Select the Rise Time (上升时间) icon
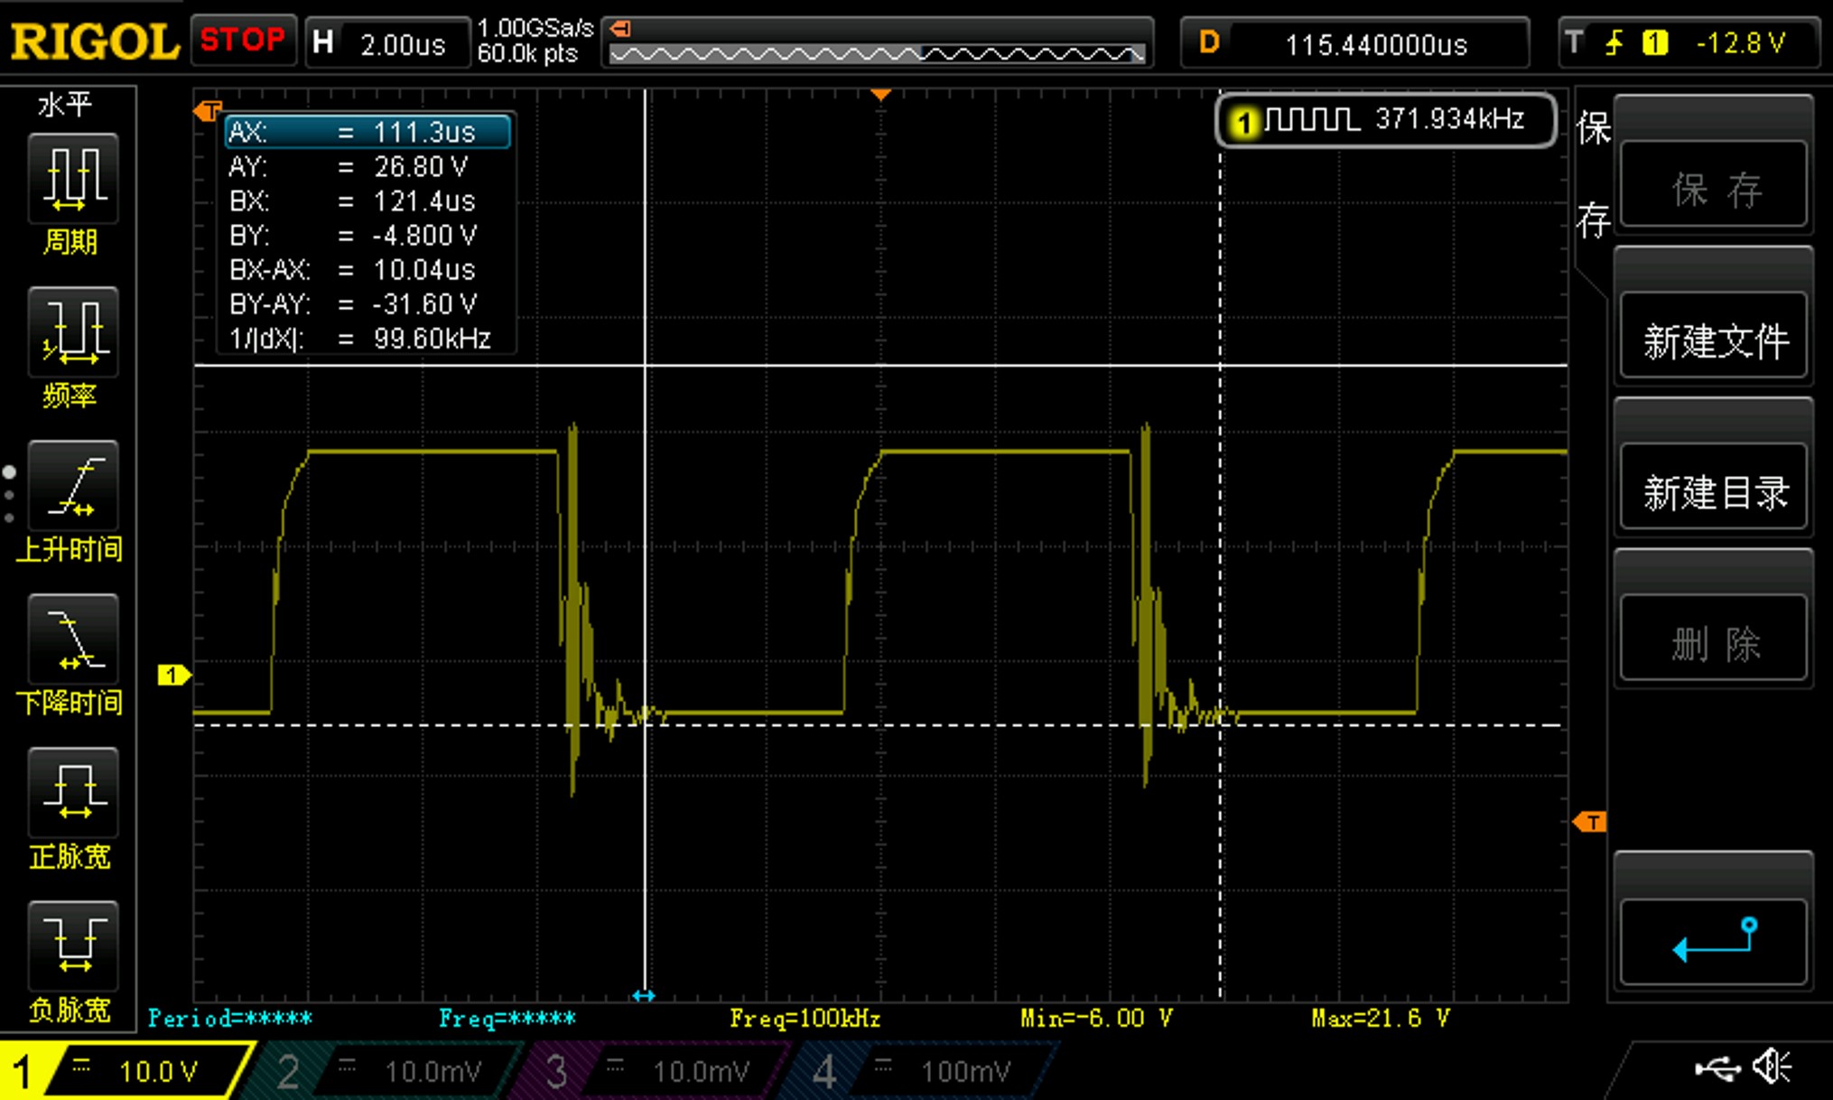 [72, 485]
